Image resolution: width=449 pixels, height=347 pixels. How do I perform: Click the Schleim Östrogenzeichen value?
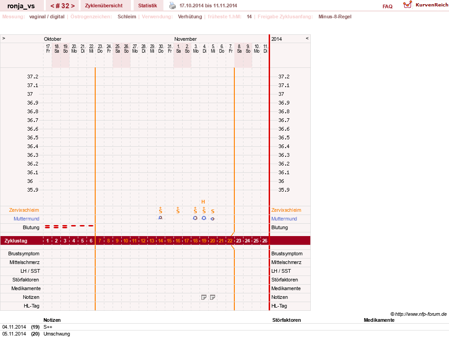(127, 17)
